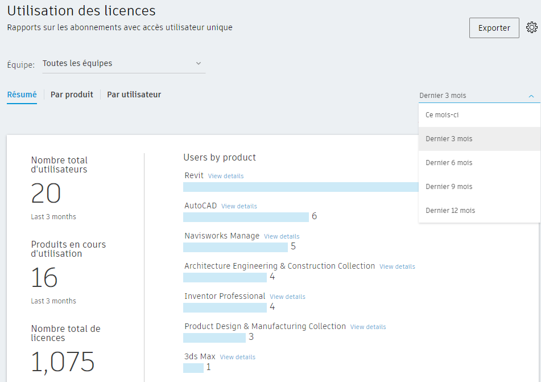Select Dernier 12 mois option
Screen dimensions: 541x382
point(479,210)
